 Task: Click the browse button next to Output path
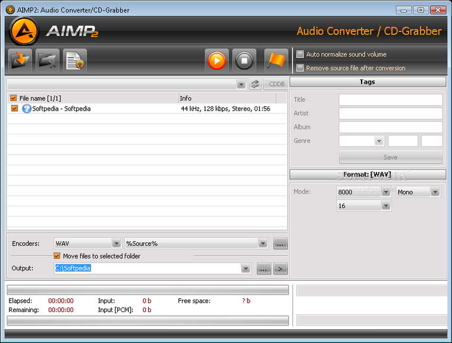263,269
